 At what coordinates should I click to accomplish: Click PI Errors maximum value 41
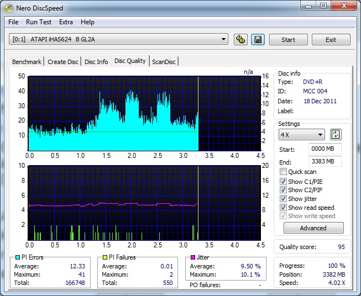click(x=82, y=274)
